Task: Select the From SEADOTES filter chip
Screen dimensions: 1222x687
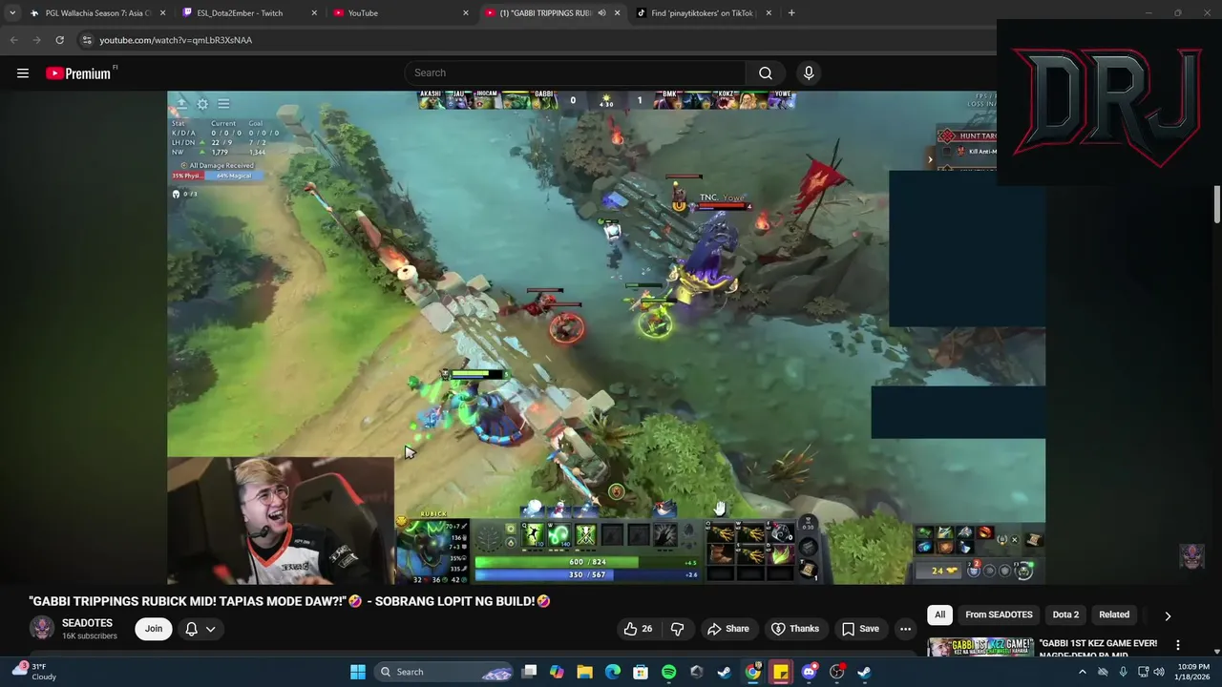Action: pyautogui.click(x=999, y=615)
